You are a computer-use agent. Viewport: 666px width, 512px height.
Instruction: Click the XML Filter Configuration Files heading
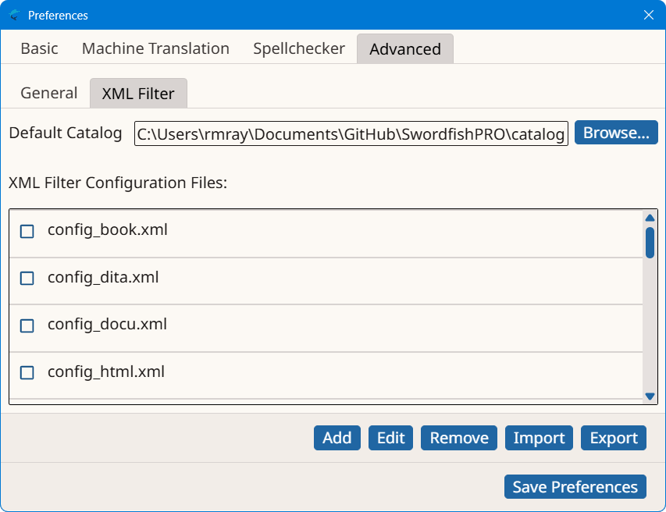(x=118, y=183)
